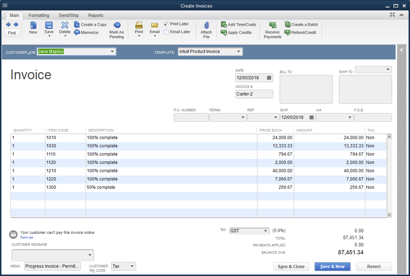Switch to the Formatting tab
The height and width of the screenshot is (276, 410).
click(39, 15)
